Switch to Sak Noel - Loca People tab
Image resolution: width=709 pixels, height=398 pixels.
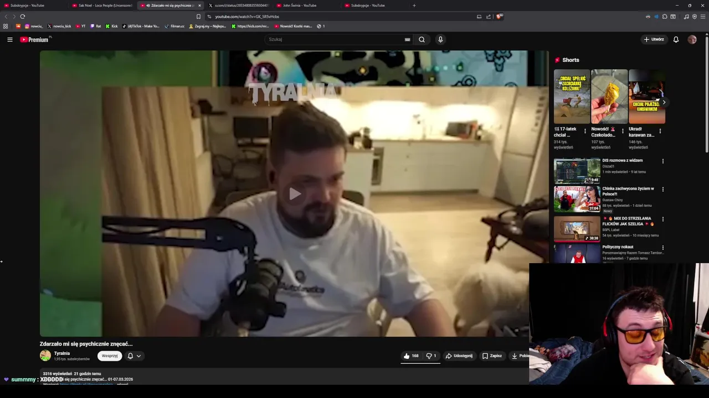pyautogui.click(x=102, y=6)
